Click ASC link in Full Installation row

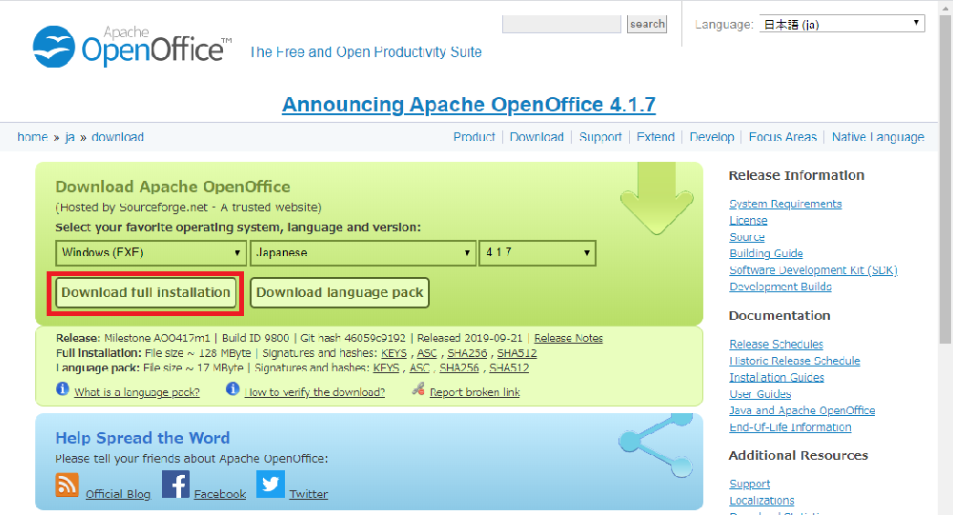tap(427, 353)
